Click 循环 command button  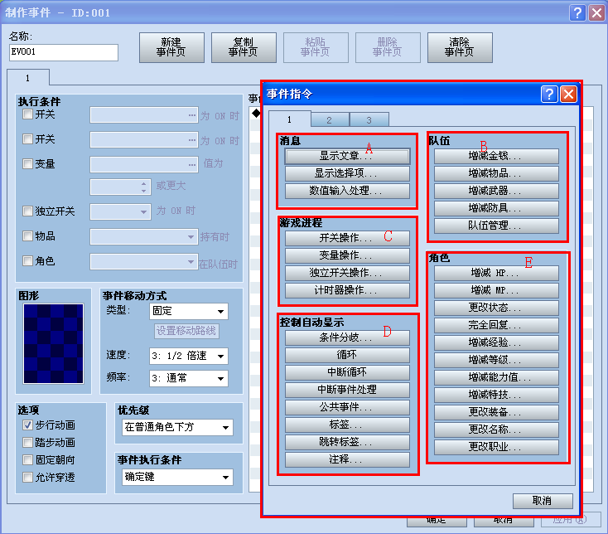click(347, 355)
